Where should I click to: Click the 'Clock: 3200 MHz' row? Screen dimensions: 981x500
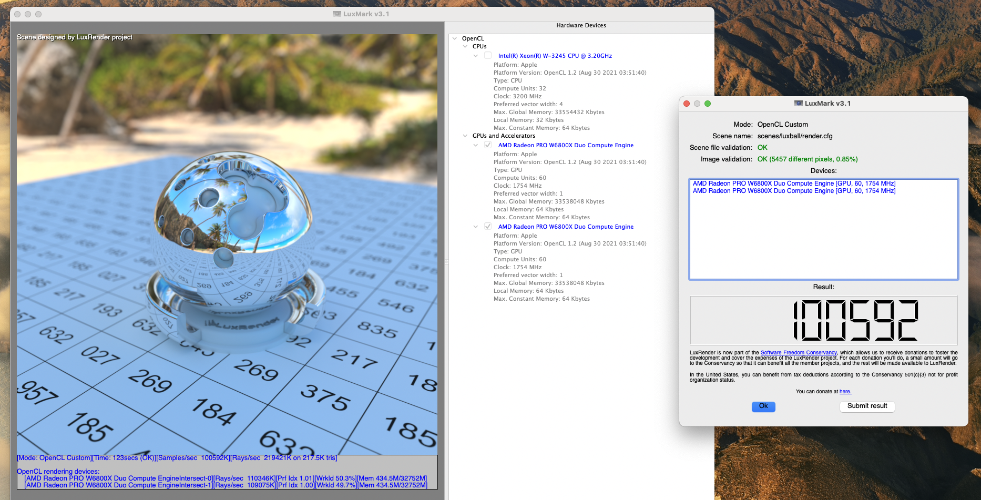518,96
